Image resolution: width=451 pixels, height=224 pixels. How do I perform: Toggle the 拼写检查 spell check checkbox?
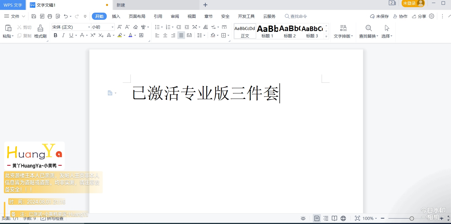[43, 218]
